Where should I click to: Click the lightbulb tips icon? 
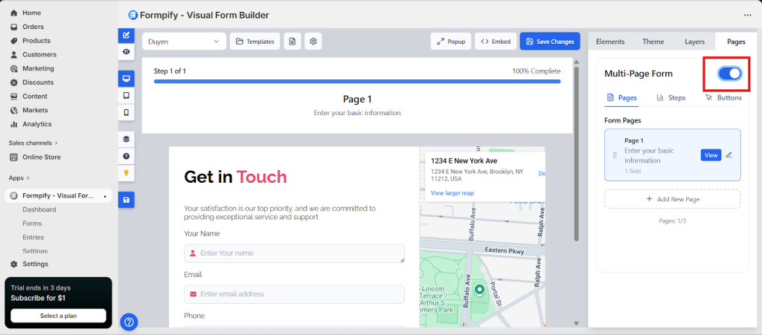(126, 173)
